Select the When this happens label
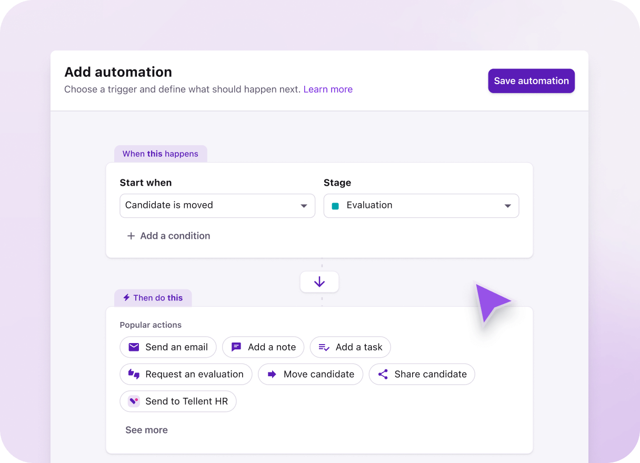This screenshot has height=463, width=640. click(161, 154)
